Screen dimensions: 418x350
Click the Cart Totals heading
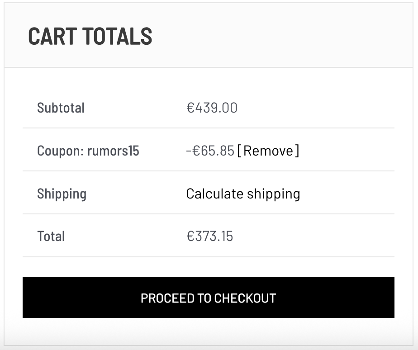point(90,36)
